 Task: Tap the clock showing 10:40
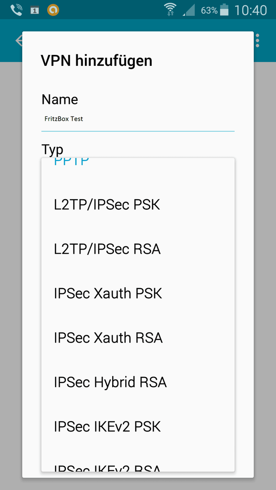click(x=251, y=10)
